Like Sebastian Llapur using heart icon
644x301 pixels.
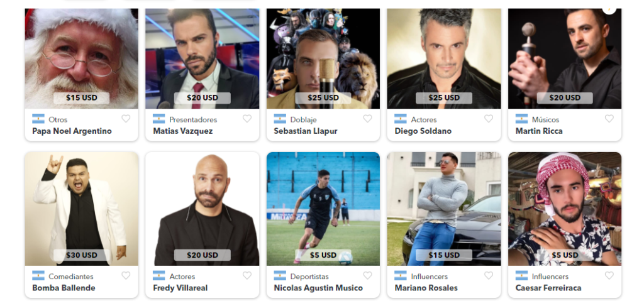click(367, 119)
